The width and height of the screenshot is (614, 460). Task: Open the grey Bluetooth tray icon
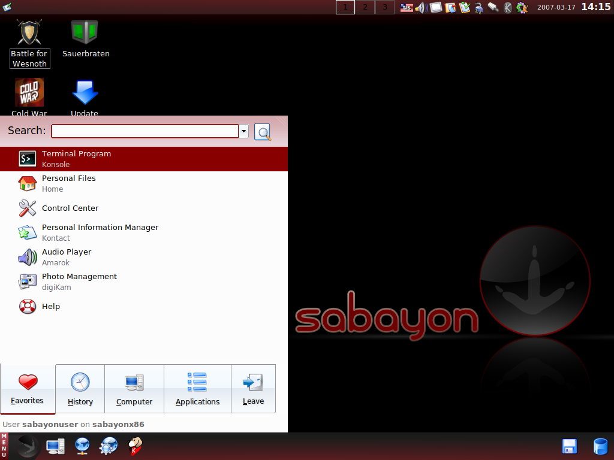point(507,7)
